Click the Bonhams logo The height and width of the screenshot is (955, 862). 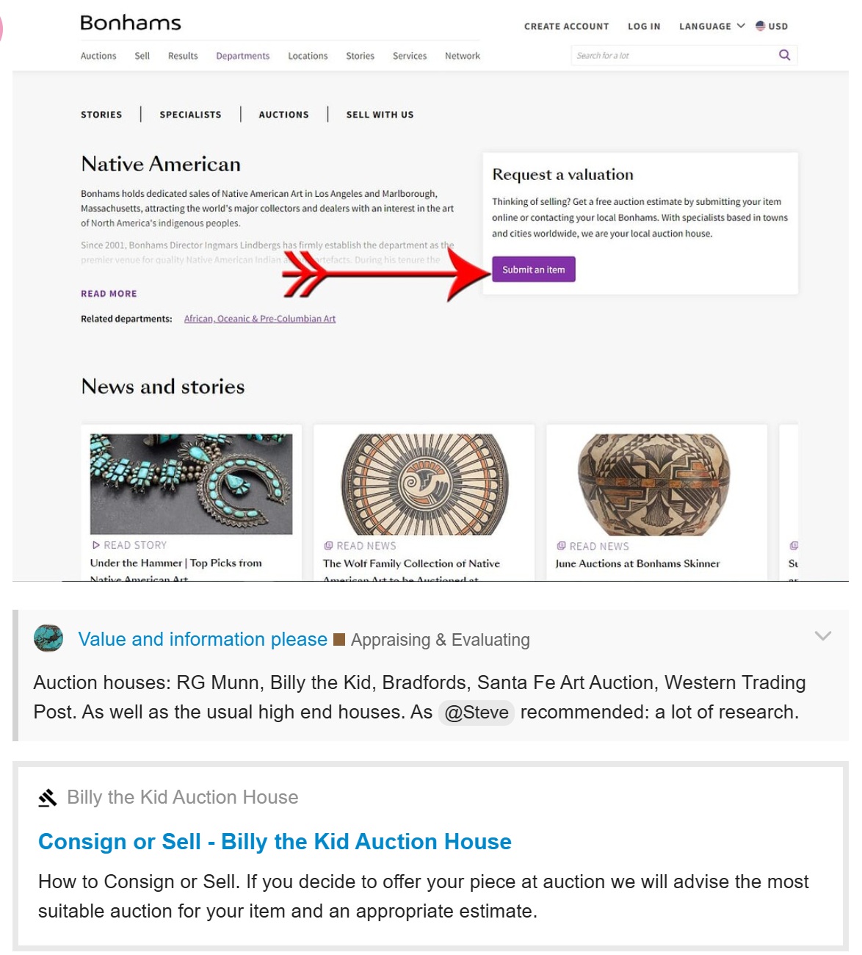[x=131, y=24]
